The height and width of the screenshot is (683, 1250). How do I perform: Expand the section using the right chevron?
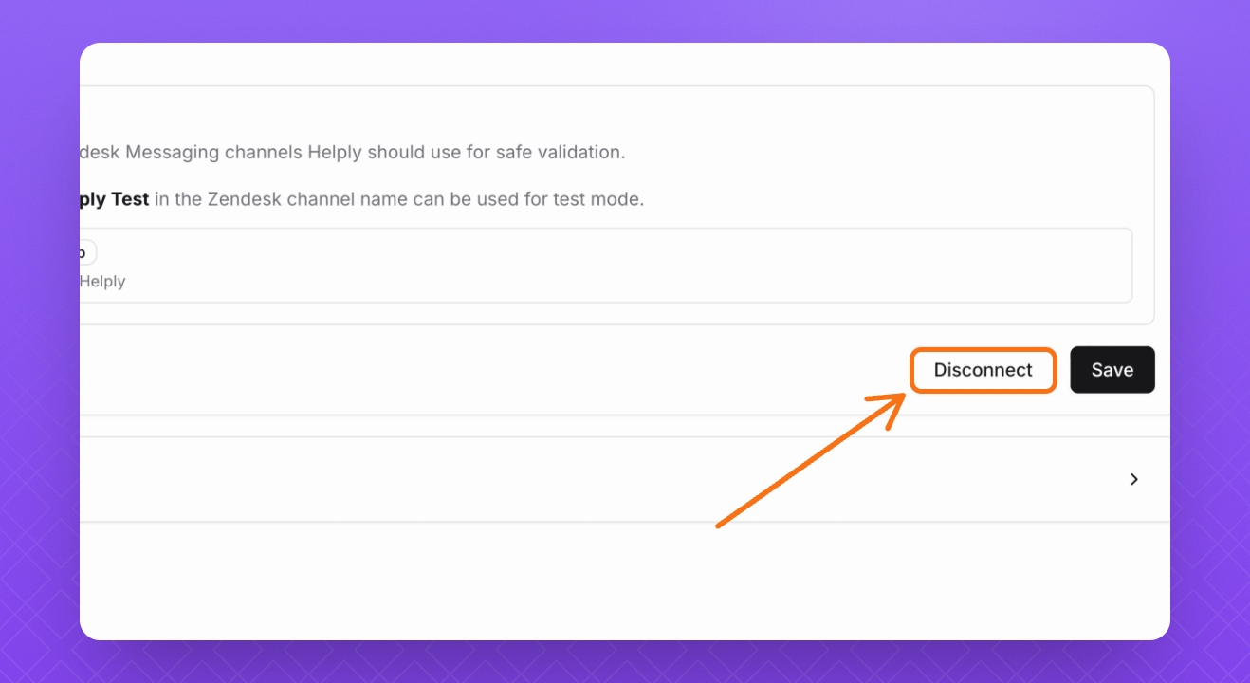coord(1133,479)
